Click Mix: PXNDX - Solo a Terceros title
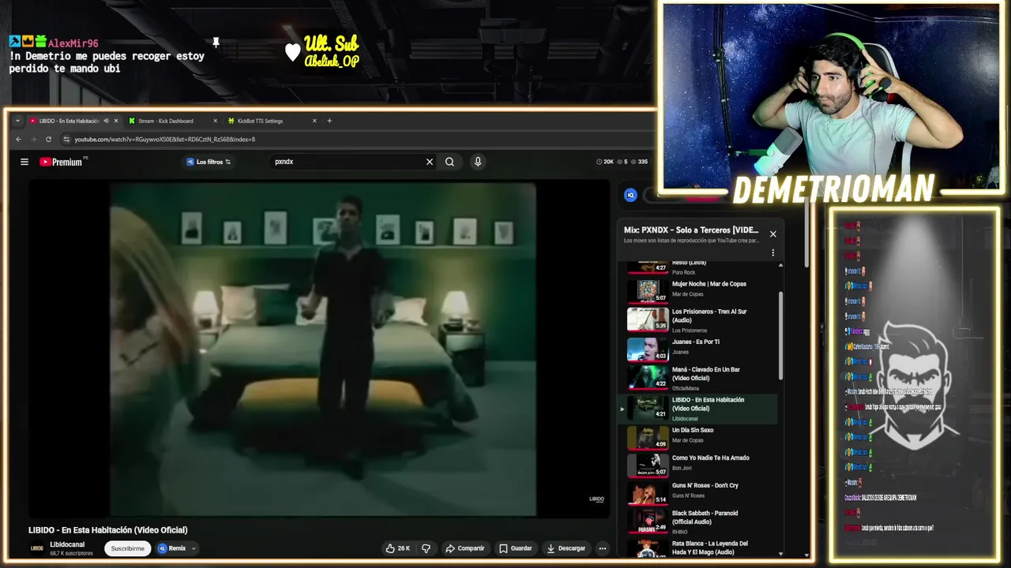Image resolution: width=1011 pixels, height=568 pixels. [691, 230]
